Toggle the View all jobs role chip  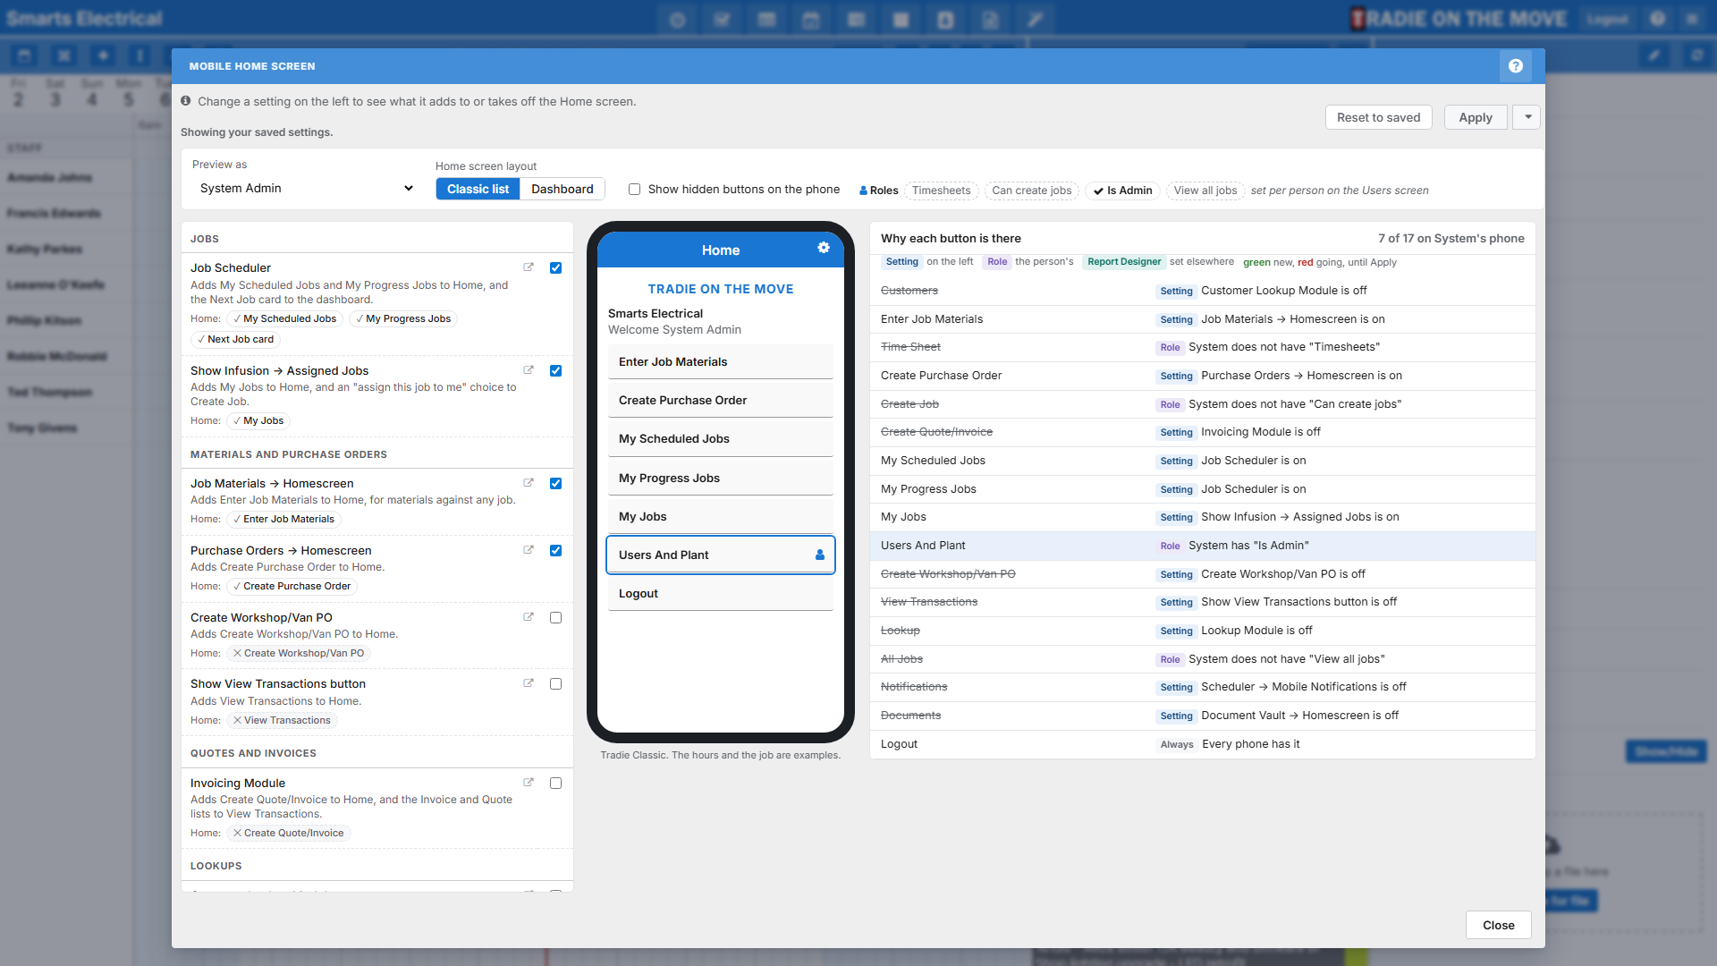1205,191
